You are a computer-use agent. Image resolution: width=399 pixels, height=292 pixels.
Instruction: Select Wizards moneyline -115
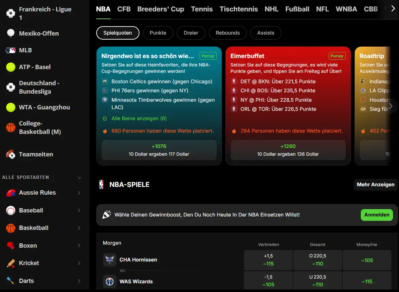tap(367, 281)
